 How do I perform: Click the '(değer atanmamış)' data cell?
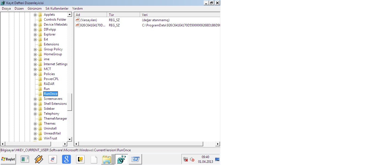156,20
